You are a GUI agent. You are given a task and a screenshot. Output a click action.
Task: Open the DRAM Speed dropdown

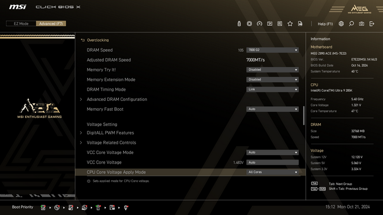point(272,50)
